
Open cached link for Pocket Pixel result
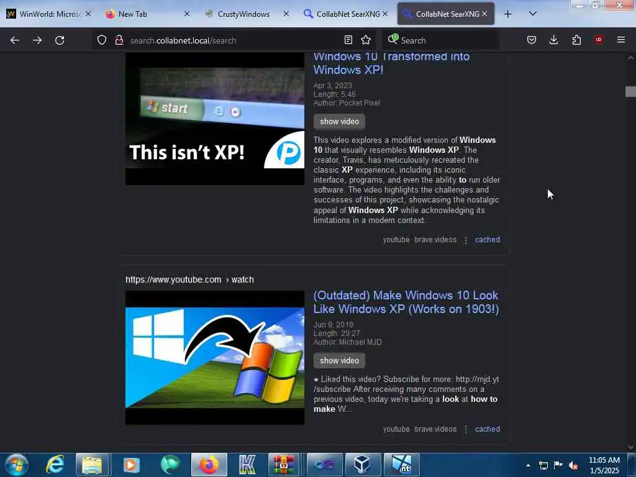click(488, 240)
